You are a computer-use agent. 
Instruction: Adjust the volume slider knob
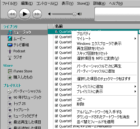(75, 14)
